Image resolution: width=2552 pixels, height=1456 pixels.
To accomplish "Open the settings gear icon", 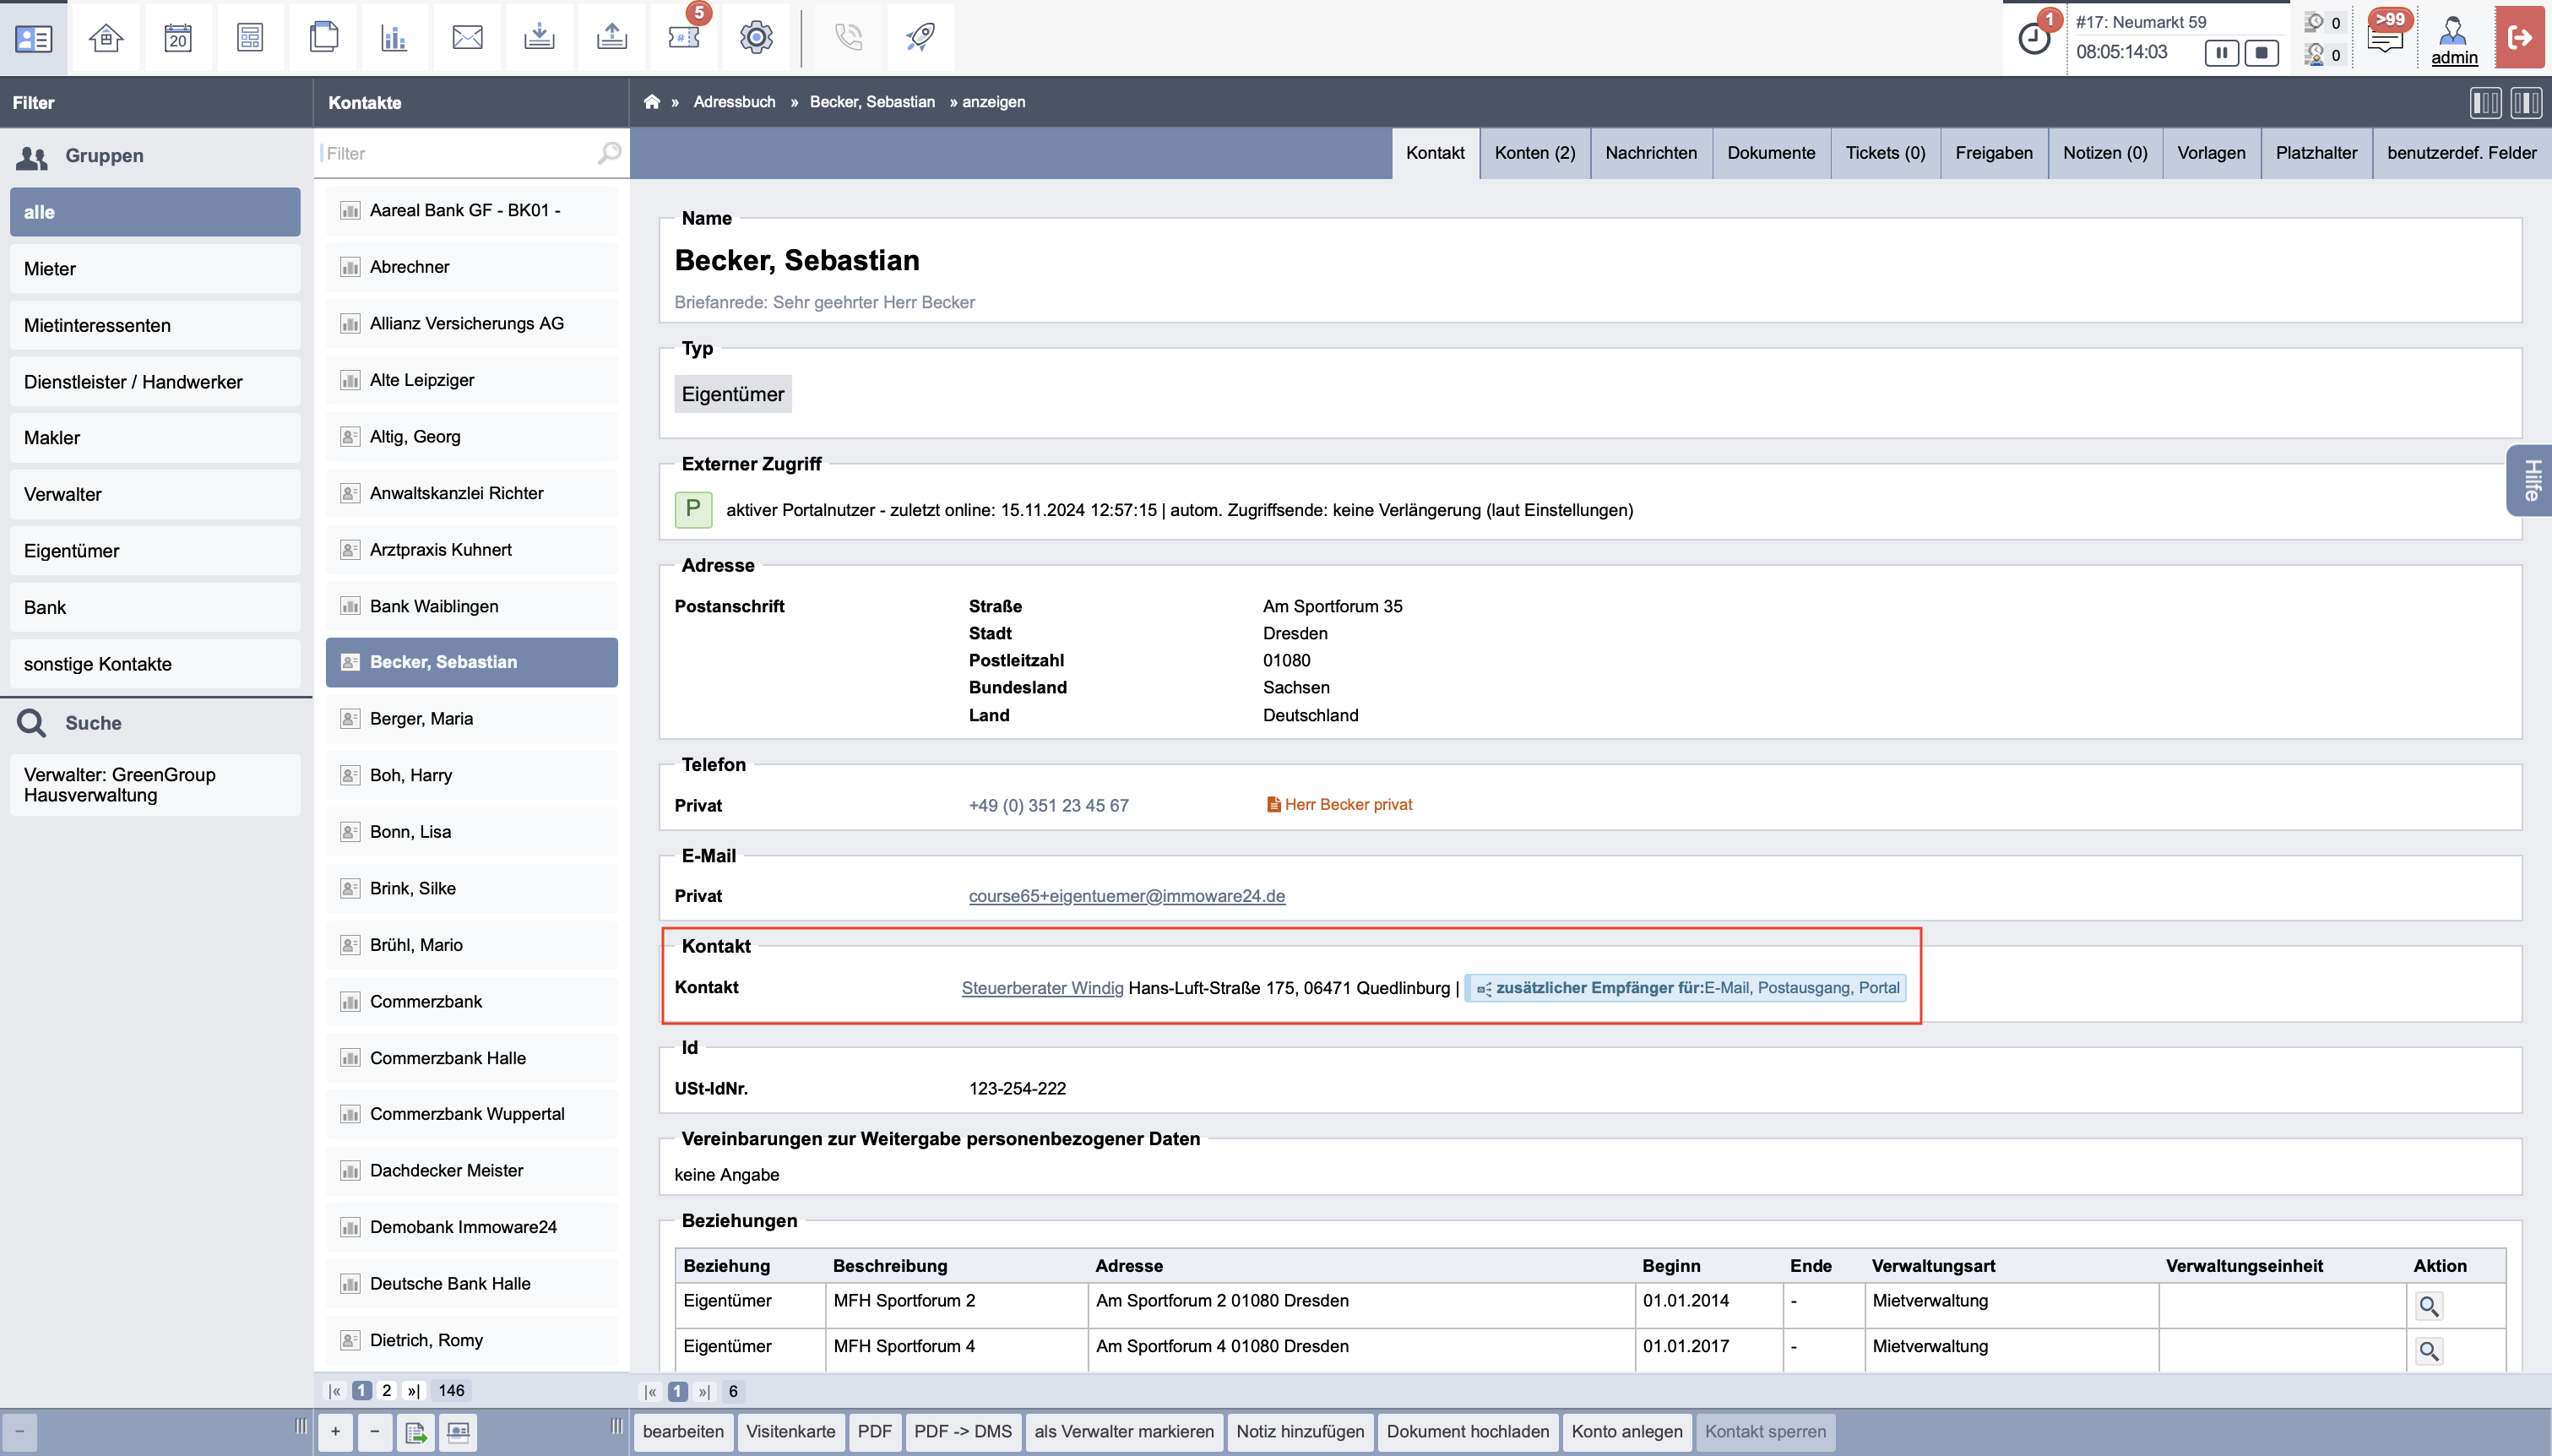I will [757, 38].
